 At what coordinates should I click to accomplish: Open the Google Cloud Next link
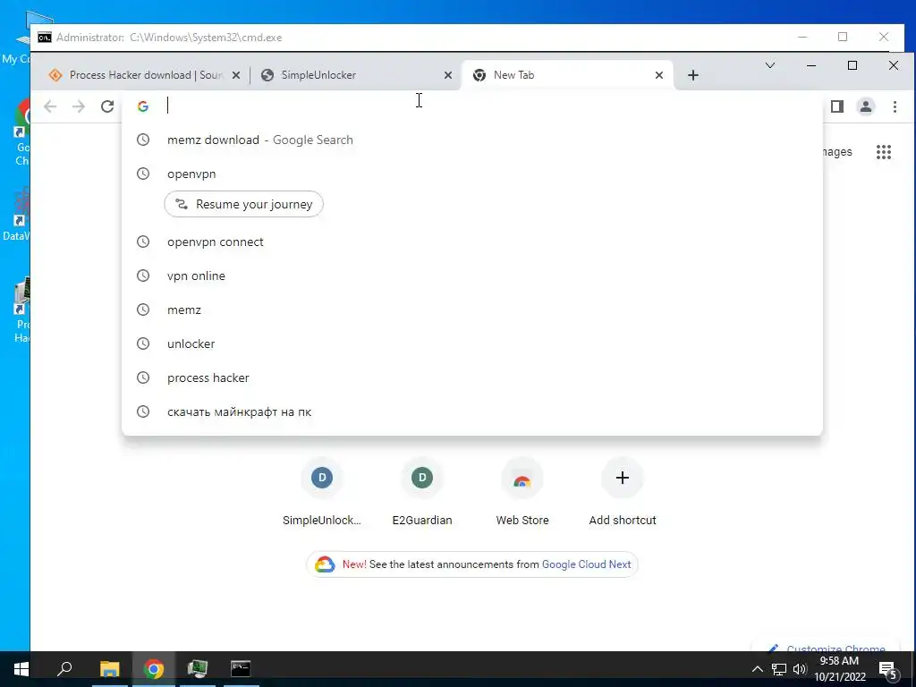pyautogui.click(x=586, y=564)
